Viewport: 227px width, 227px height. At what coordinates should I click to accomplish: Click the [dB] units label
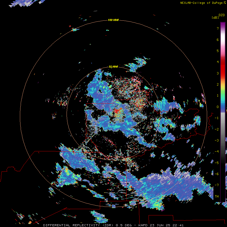click(x=215, y=17)
